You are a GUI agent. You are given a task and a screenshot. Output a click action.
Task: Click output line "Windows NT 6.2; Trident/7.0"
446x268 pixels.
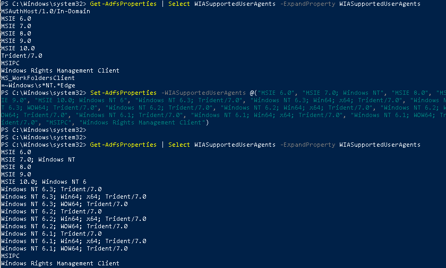pos(51,211)
